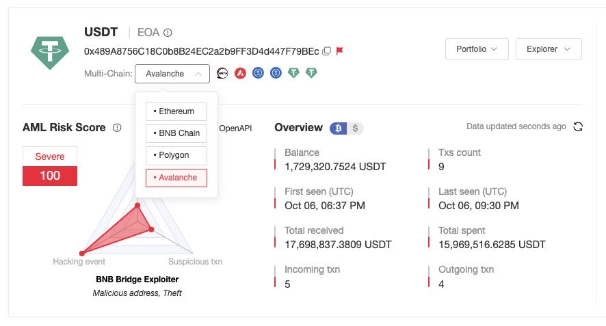Select Ethereum from the chain list
This screenshot has width=606, height=326.
tap(176, 111)
